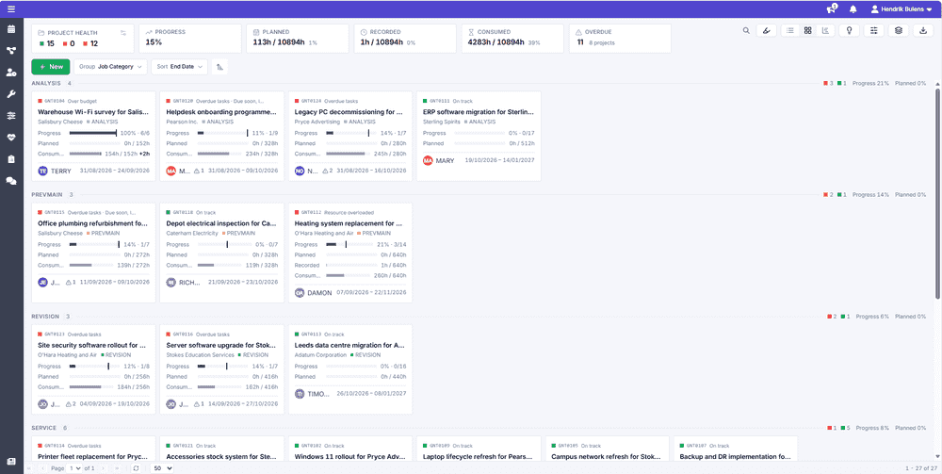Open Server software upgrade project
Viewport: 942px width, 474px height.
tap(221, 346)
